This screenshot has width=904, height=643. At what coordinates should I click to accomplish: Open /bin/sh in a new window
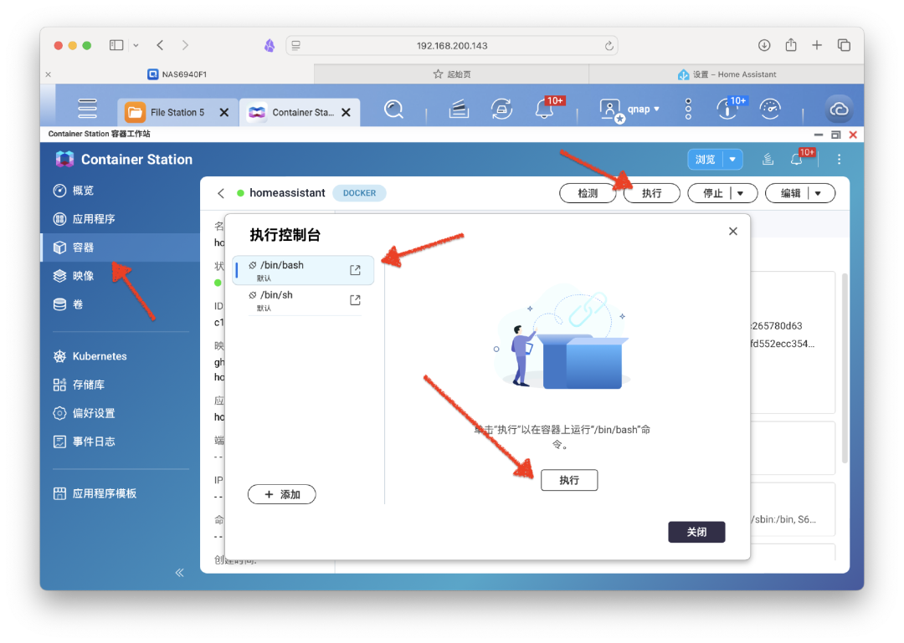click(355, 300)
